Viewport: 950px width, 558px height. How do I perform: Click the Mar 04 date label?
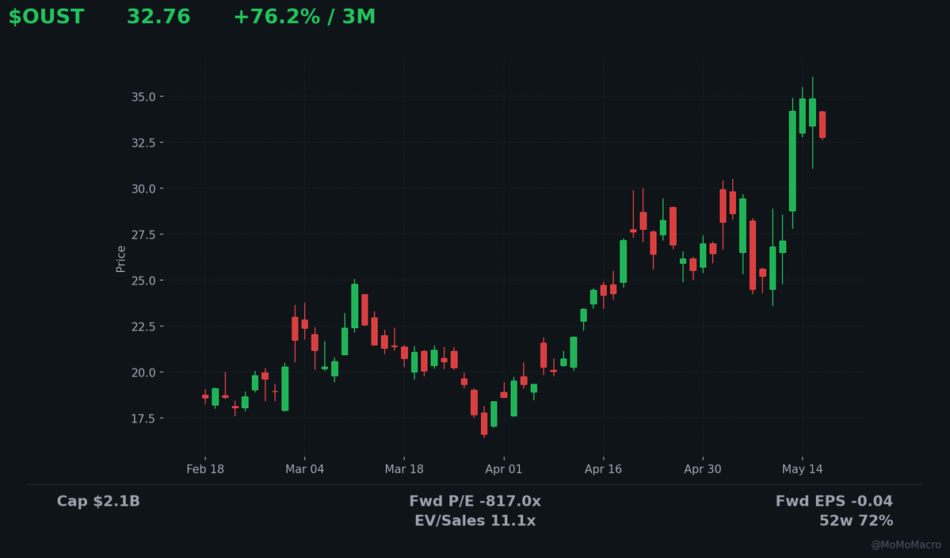point(305,469)
